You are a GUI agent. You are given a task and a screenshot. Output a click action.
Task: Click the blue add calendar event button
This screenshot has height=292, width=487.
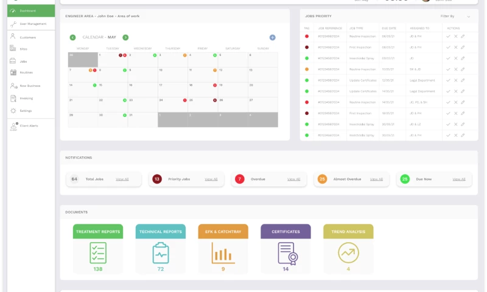coord(272,38)
